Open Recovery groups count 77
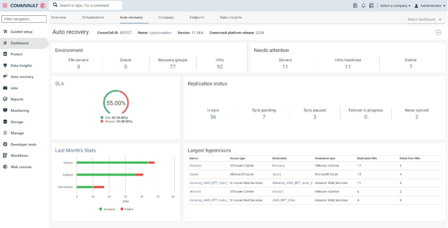Image resolution: width=448 pixels, height=228 pixels. coord(172,67)
